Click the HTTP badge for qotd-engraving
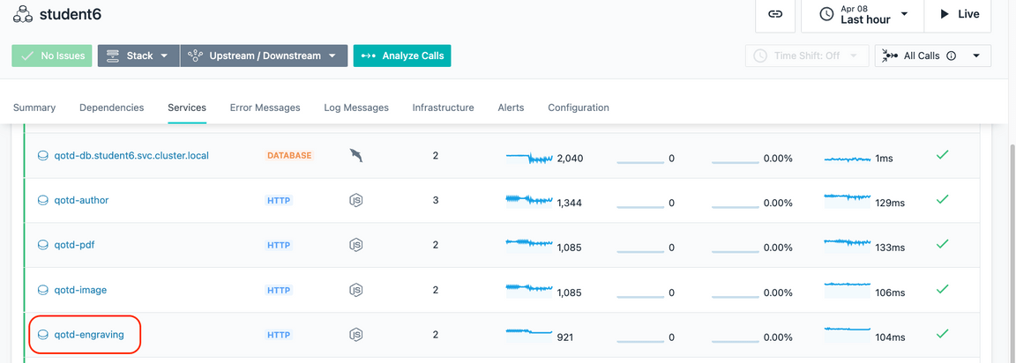Image resolution: width=1016 pixels, height=363 pixels. click(x=279, y=335)
